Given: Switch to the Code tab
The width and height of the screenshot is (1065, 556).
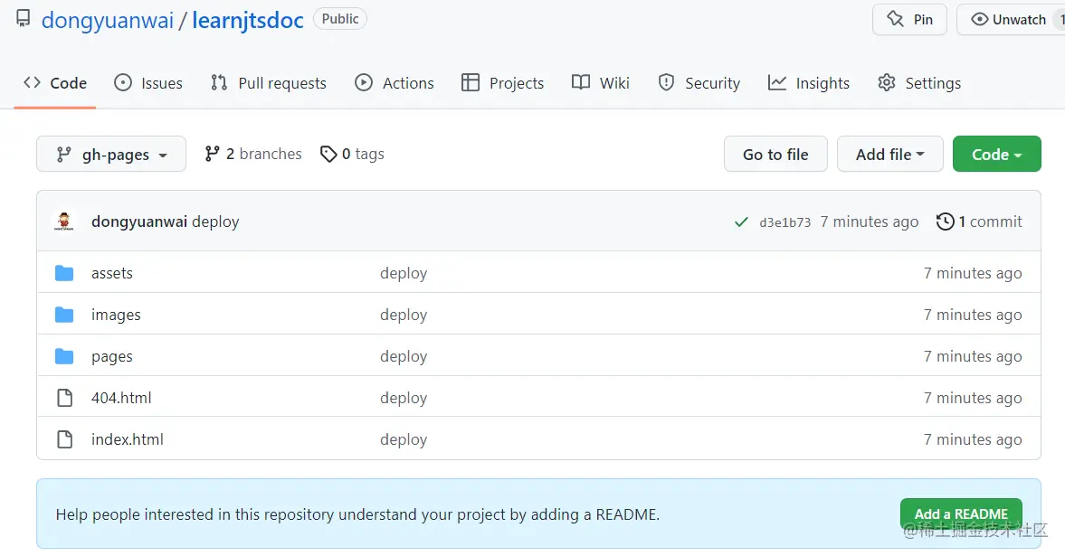Looking at the screenshot, I should point(55,83).
